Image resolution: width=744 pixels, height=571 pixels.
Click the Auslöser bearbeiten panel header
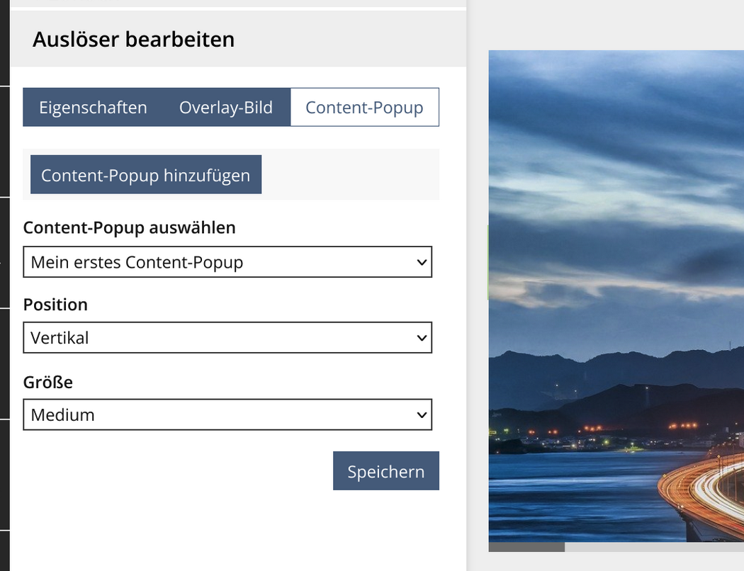pyautogui.click(x=133, y=39)
